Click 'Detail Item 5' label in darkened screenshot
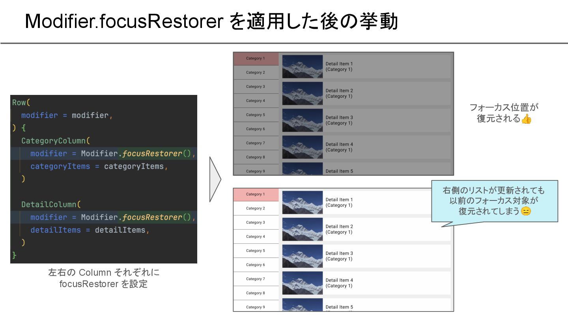 [339, 171]
